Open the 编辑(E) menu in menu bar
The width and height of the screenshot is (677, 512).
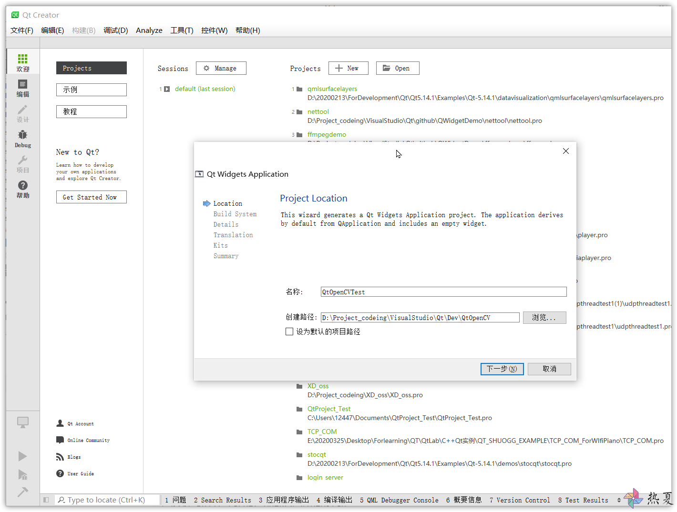click(52, 30)
